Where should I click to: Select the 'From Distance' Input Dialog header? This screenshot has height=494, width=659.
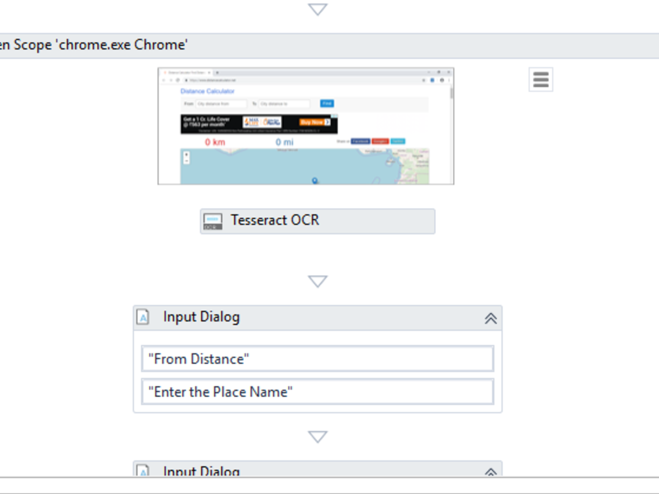point(318,318)
